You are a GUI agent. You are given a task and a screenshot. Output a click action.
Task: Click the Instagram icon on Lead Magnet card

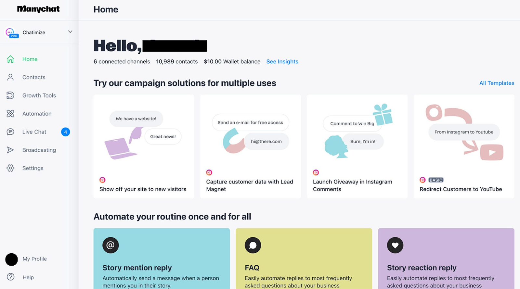coord(209,172)
